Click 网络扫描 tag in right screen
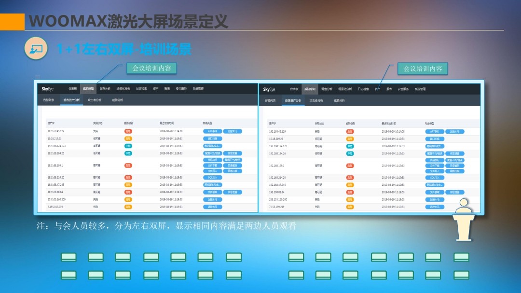Screen dimensions: 521x293 (455, 171)
